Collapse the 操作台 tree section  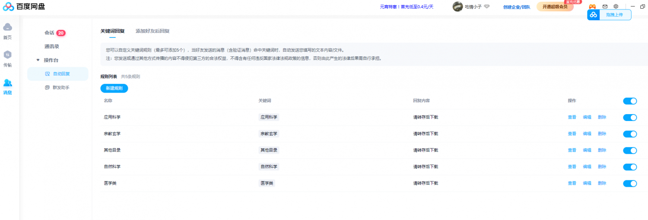[38, 60]
